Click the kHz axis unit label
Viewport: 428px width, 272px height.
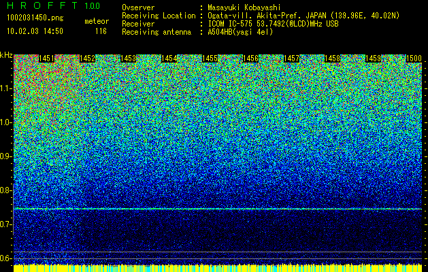click(x=6, y=55)
